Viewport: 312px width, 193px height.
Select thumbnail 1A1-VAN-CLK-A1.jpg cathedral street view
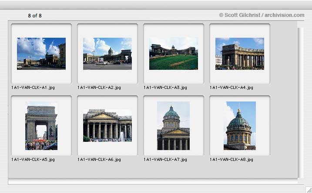click(41, 53)
